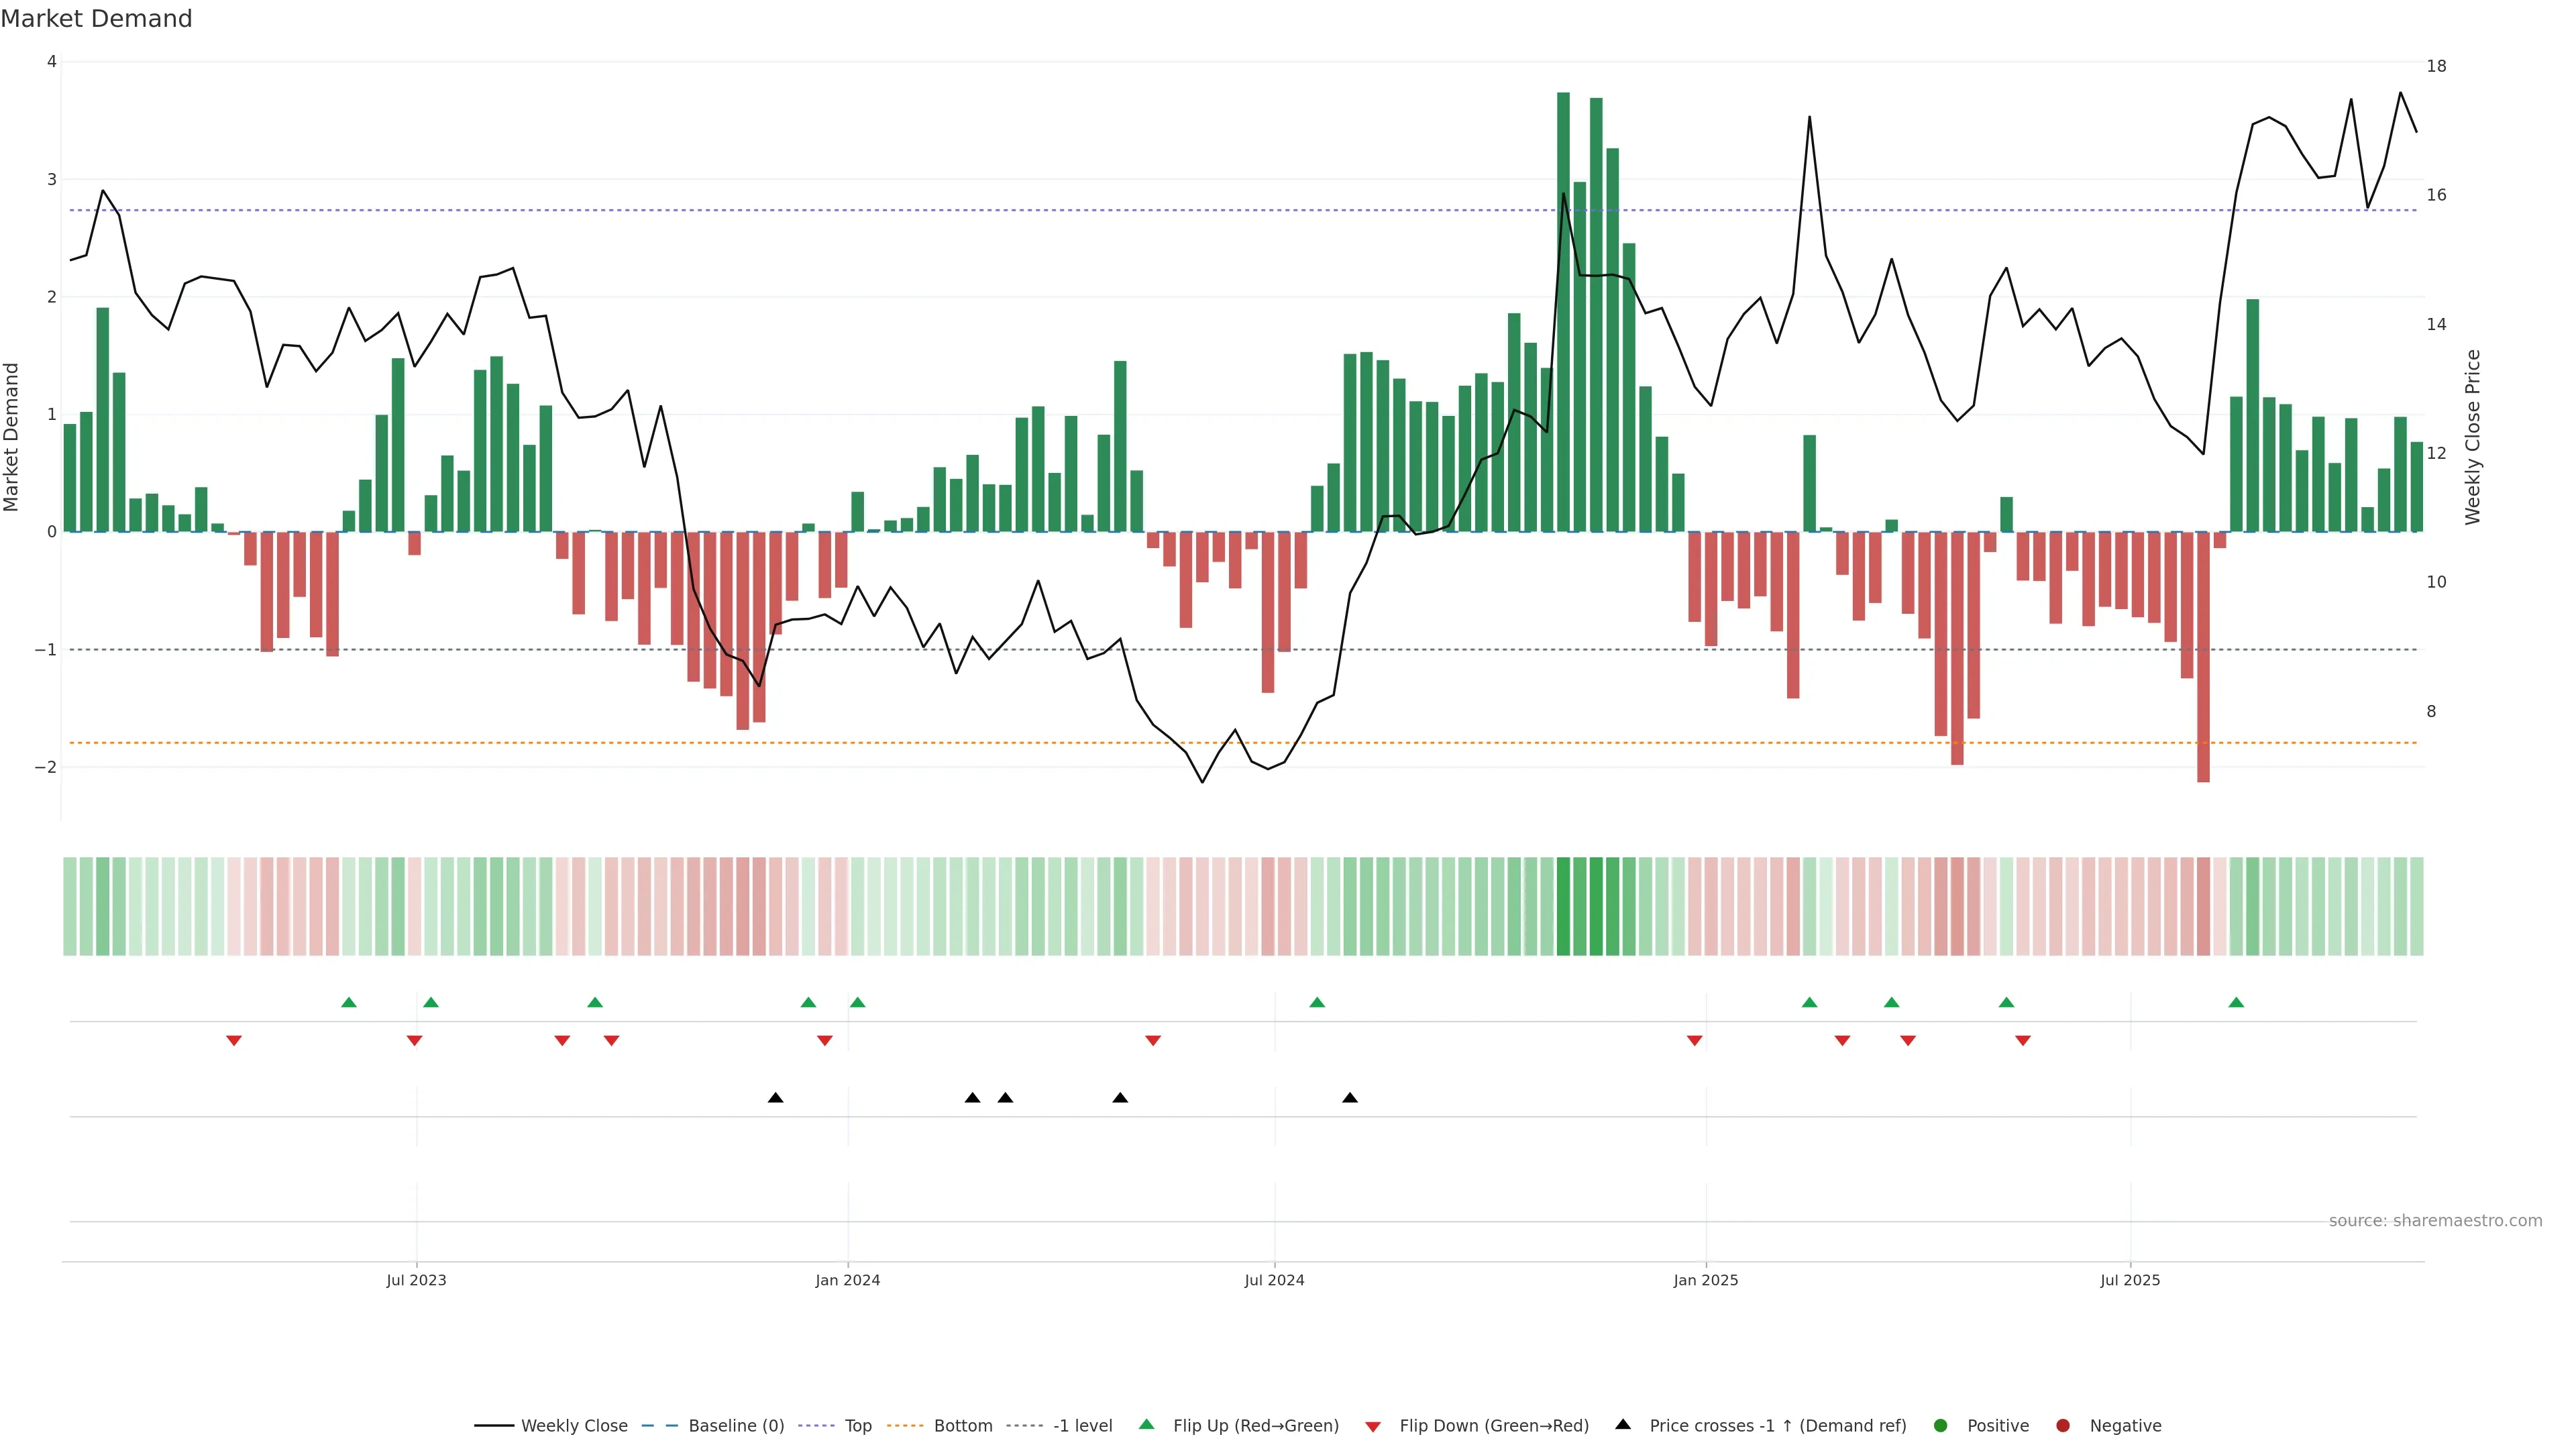Click the last black price-cross triangle marker

pyautogui.click(x=1350, y=1098)
